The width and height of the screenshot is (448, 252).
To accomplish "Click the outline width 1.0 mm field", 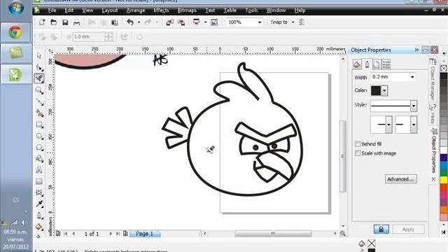I will [x=88, y=36].
